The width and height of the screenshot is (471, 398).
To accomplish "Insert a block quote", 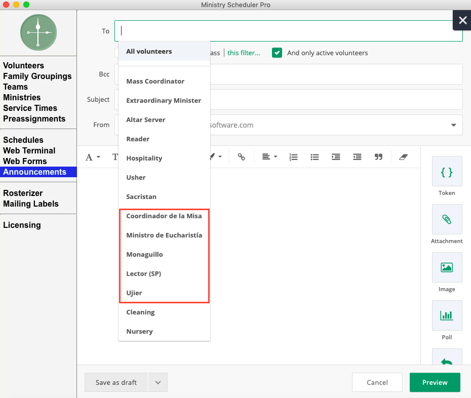I will (x=378, y=157).
